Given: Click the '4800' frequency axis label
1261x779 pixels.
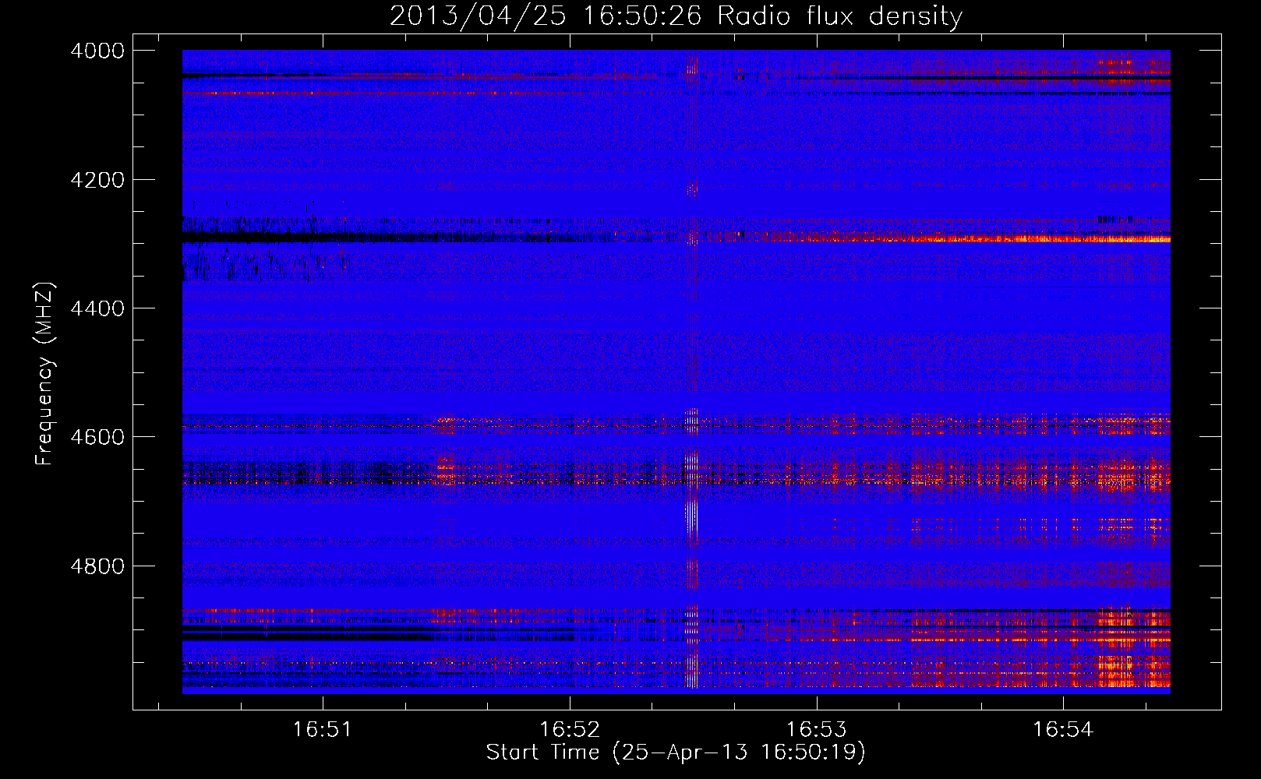Looking at the screenshot, I should coord(97,566).
